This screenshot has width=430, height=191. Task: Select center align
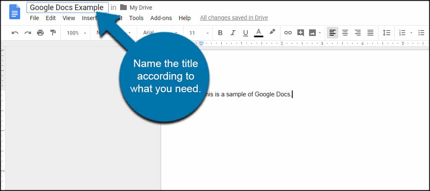[345, 33]
